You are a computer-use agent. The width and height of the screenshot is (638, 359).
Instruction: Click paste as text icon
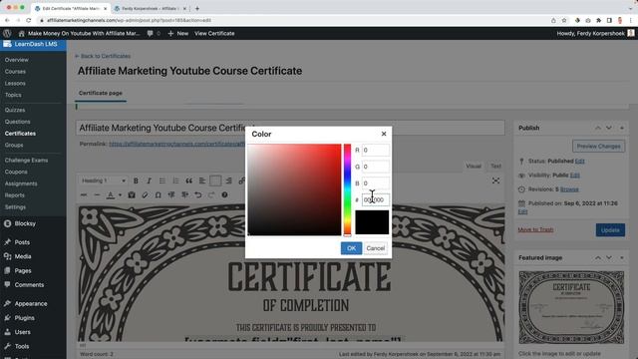click(x=132, y=195)
